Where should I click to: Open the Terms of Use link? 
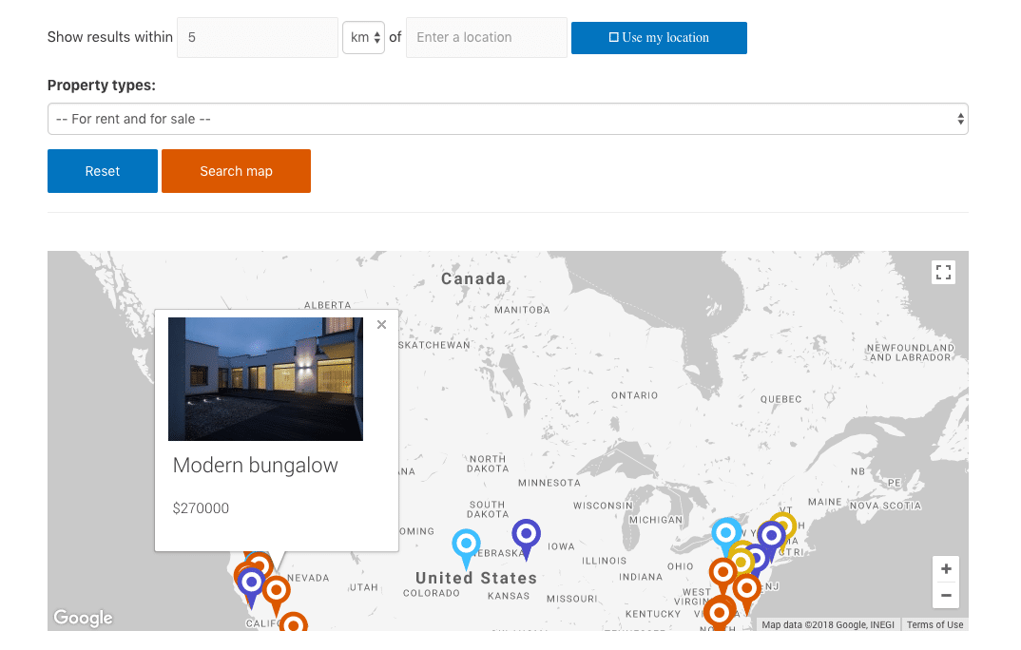point(935,624)
